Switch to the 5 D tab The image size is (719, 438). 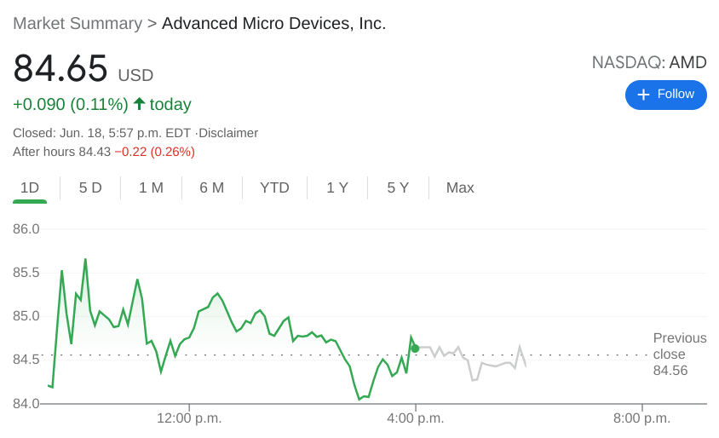click(x=90, y=187)
